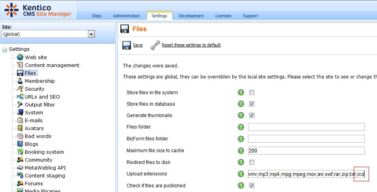Screen dimensions: 377x192
Task: Click the Kentico CMS logo icon
Action: [11, 9]
